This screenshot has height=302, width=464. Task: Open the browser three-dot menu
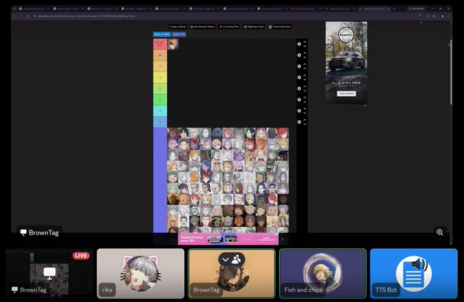click(x=448, y=16)
